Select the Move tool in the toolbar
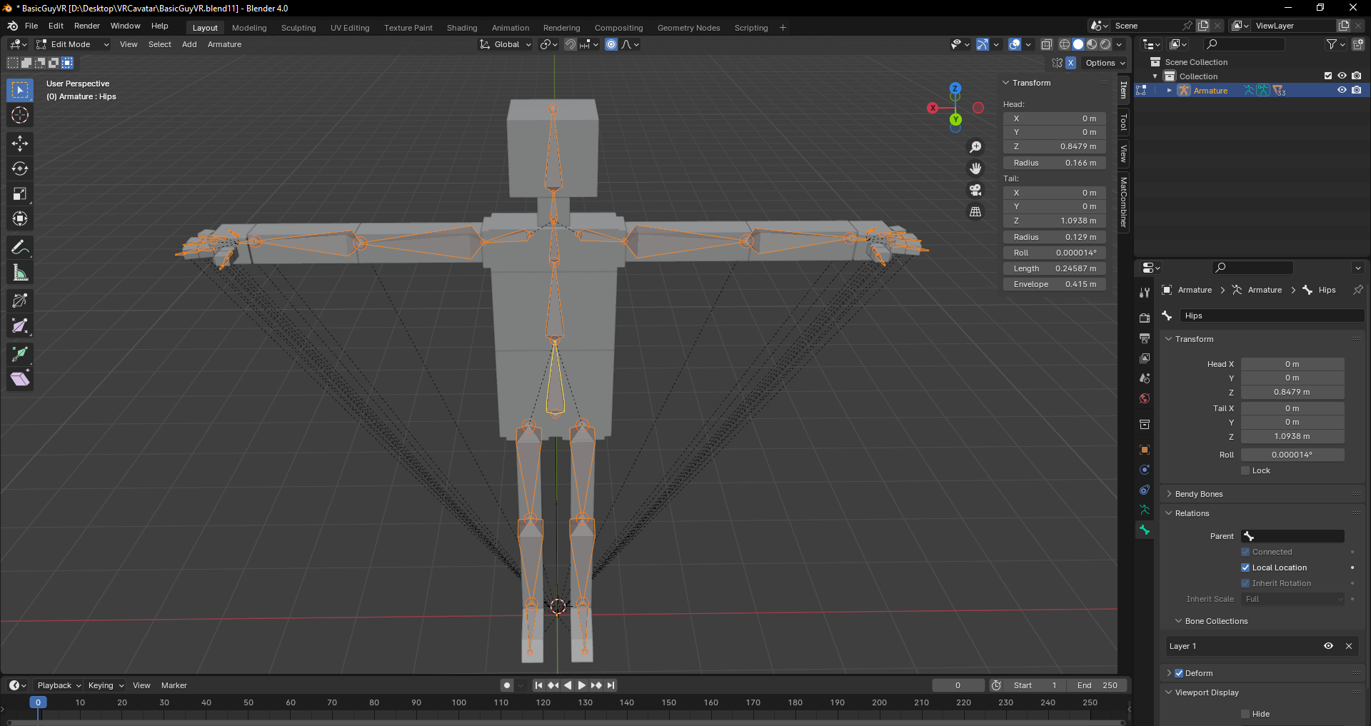 pos(20,143)
